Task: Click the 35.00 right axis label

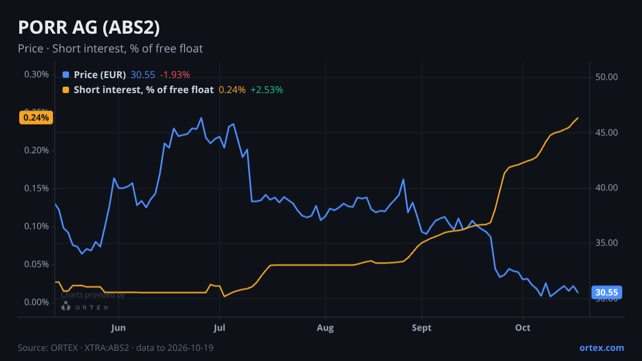Action: [x=607, y=243]
